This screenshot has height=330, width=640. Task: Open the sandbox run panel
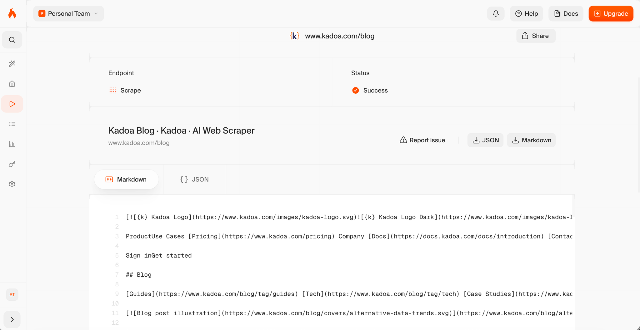coord(12,104)
